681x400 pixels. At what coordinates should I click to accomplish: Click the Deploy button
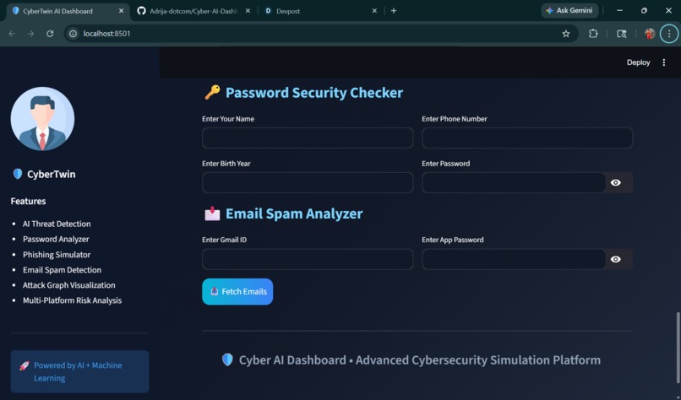click(638, 62)
